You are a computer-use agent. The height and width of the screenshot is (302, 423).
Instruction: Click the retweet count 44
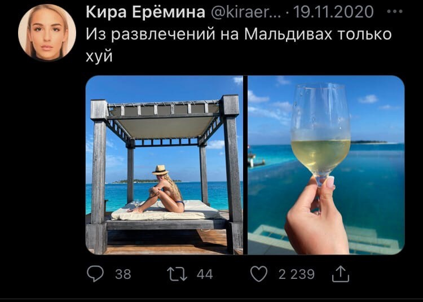(x=205, y=274)
